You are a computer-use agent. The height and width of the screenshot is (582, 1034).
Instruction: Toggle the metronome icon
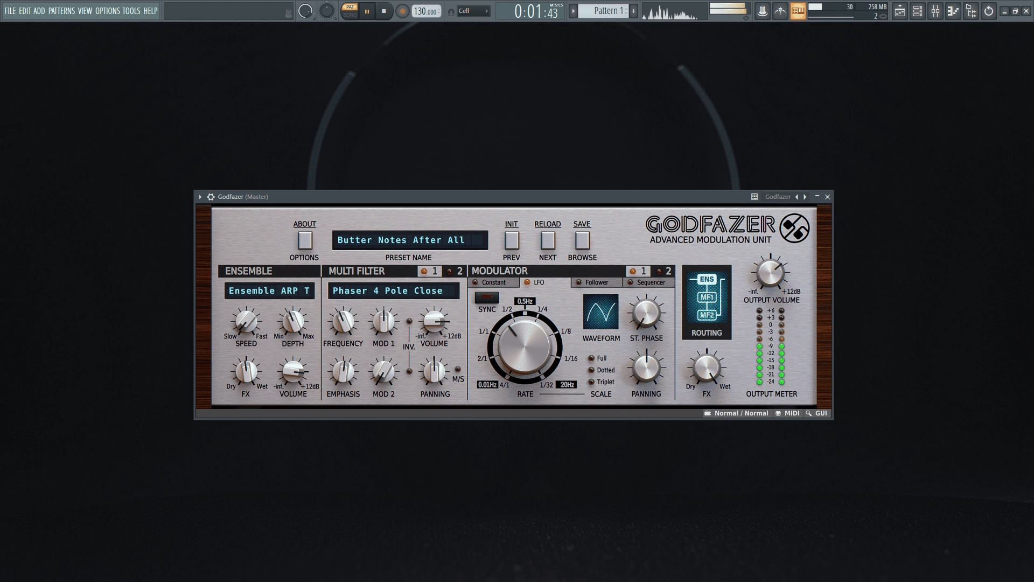pyautogui.click(x=763, y=11)
